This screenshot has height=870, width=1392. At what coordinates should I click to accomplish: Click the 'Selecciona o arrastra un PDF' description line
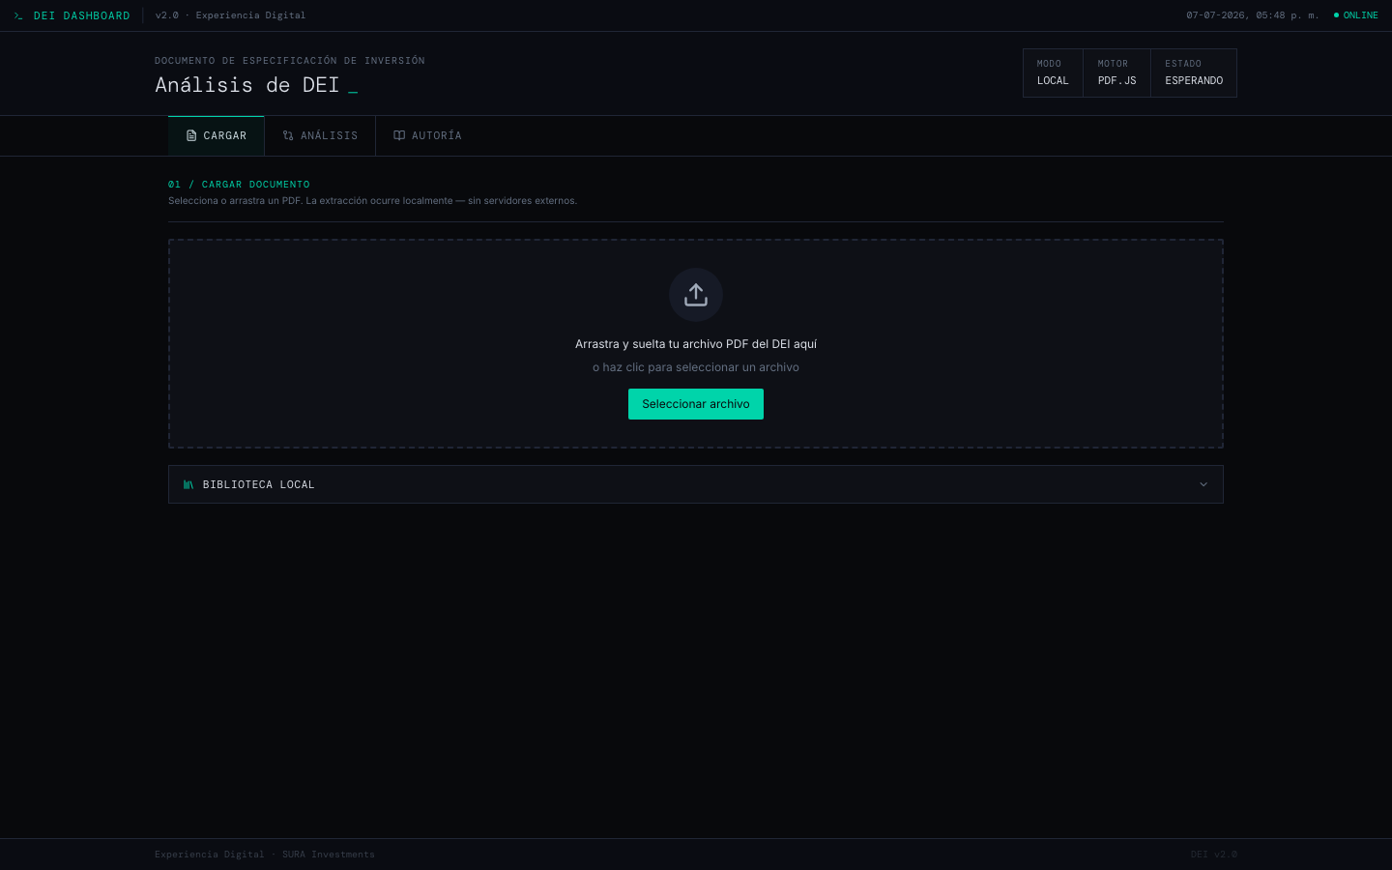[372, 201]
